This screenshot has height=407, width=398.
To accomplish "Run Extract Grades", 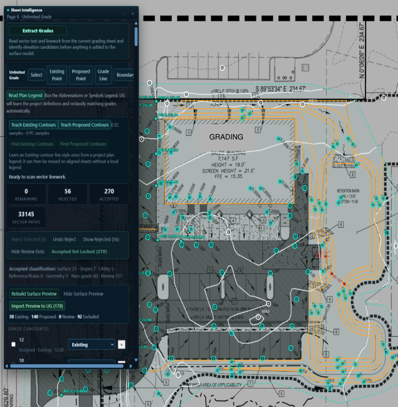I will click(x=38, y=31).
